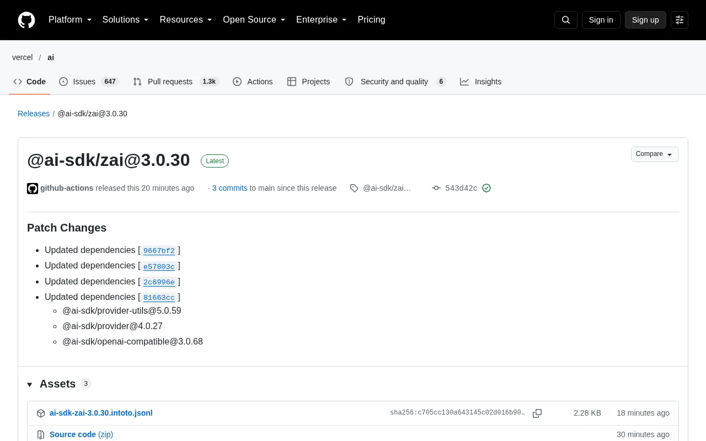Click the Sign in button

(601, 20)
